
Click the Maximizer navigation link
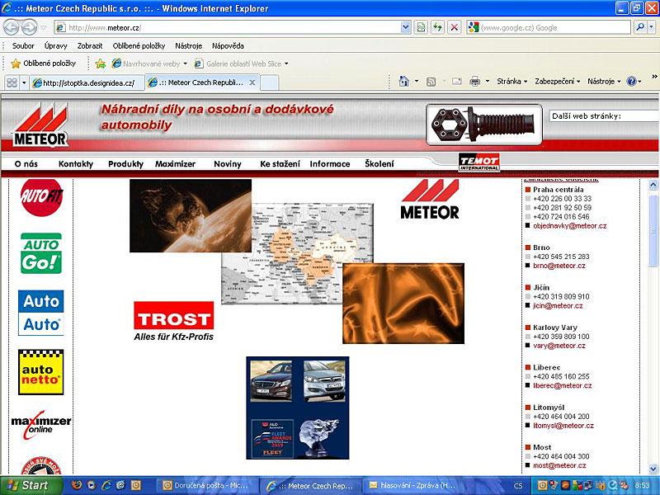[x=175, y=164]
